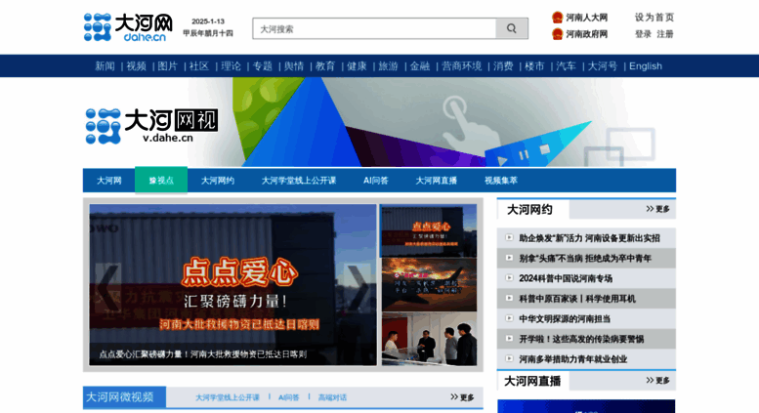759x413 pixels.
Task: Open 社区 in main navigation
Action: 199,65
